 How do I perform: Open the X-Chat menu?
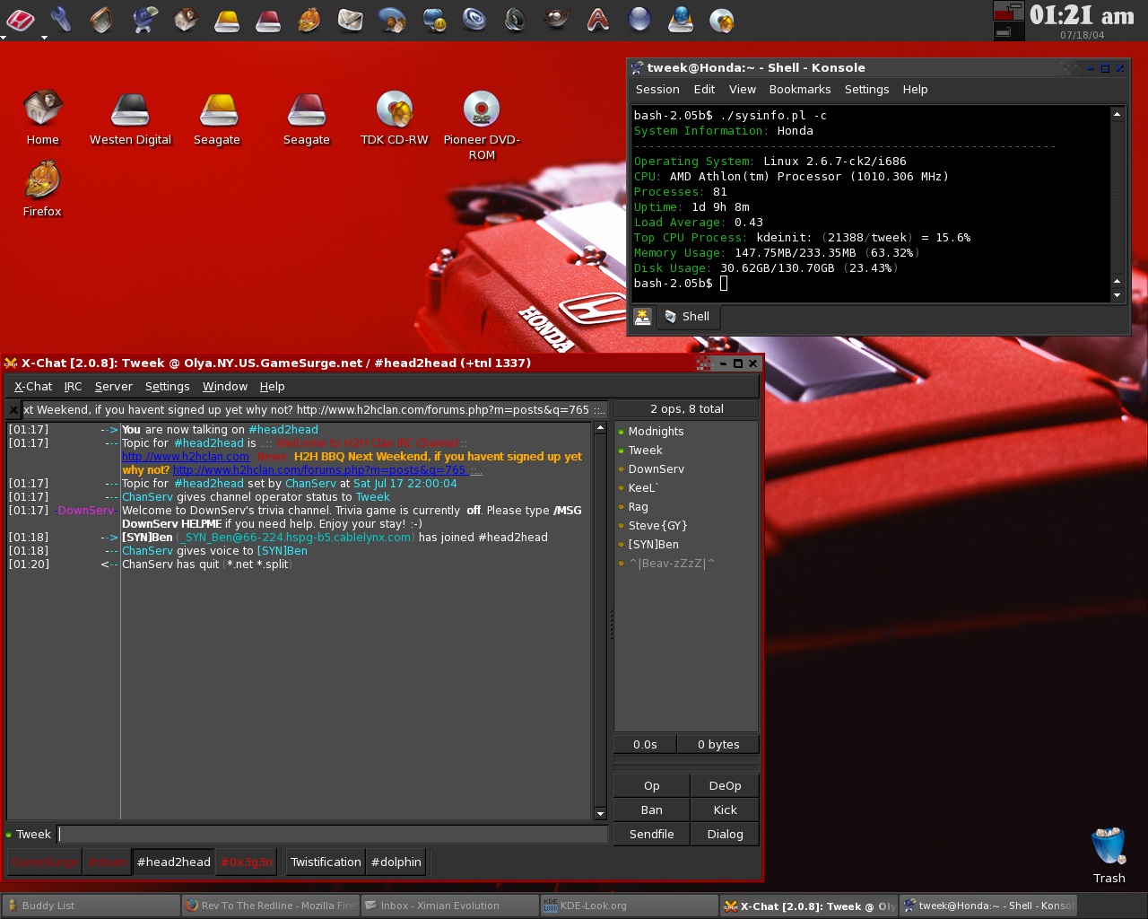click(33, 387)
